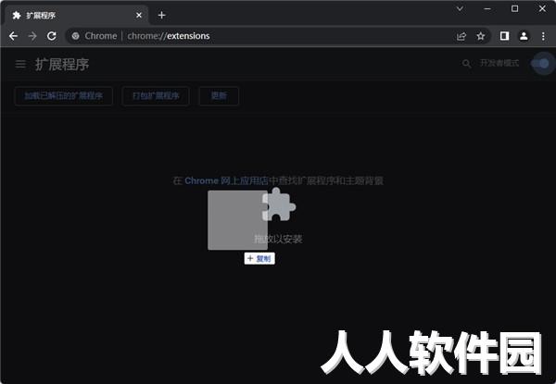Viewport: 556px width, 384px height.
Task: Maximize the Chrome window
Action: pos(515,9)
